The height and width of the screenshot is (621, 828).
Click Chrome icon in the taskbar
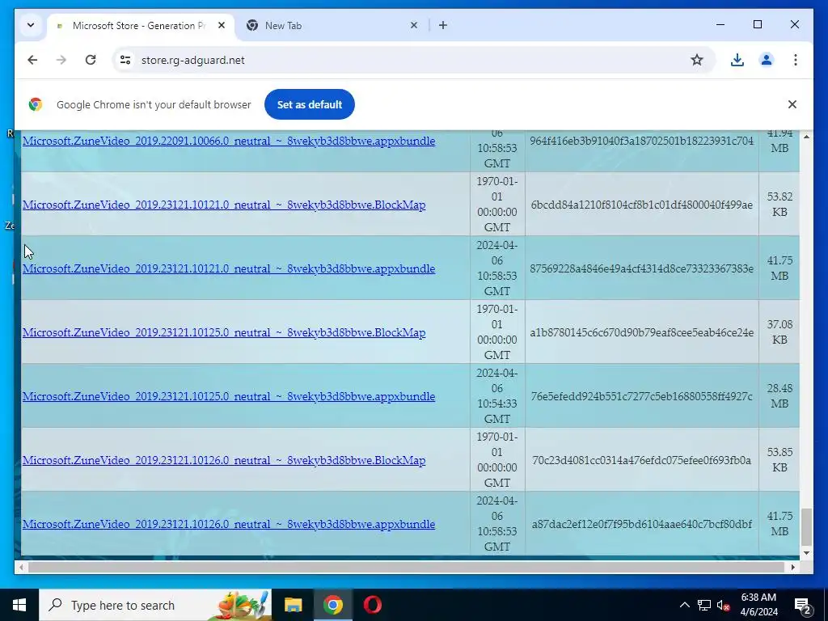click(332, 605)
